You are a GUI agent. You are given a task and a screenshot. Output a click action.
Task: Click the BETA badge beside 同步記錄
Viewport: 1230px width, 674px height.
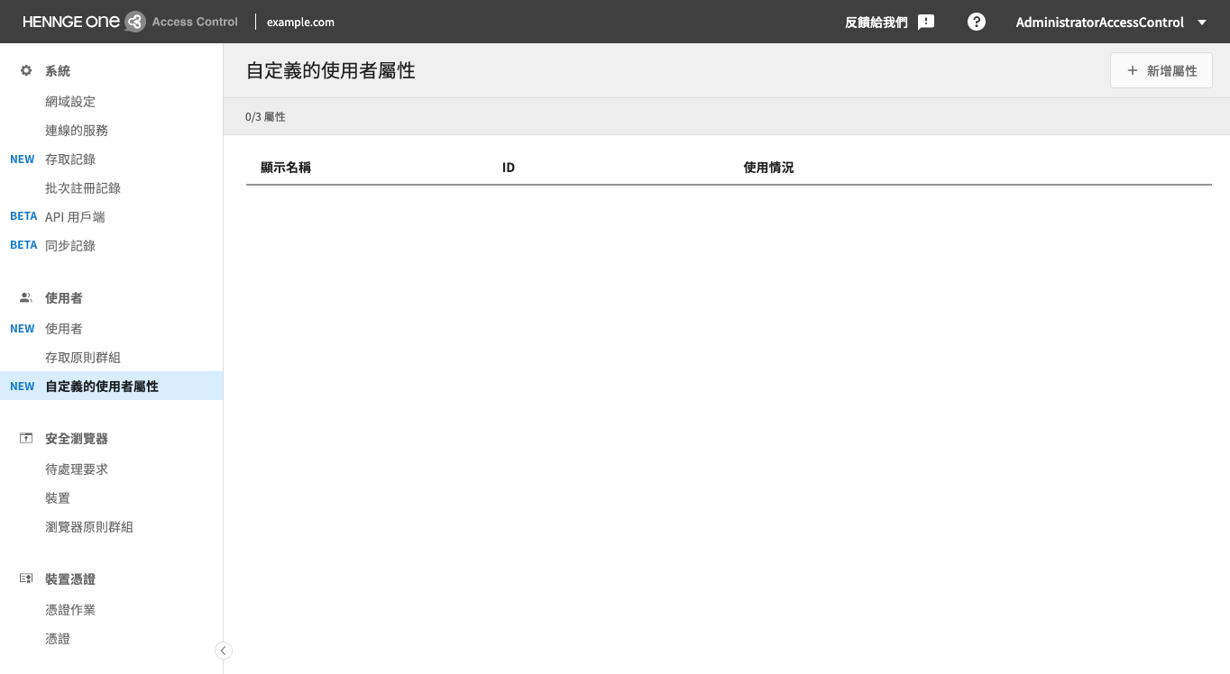pyautogui.click(x=23, y=245)
